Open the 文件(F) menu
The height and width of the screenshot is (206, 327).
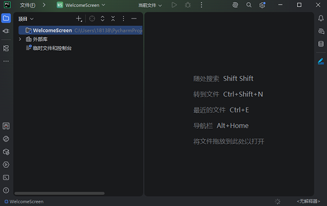(x=28, y=5)
